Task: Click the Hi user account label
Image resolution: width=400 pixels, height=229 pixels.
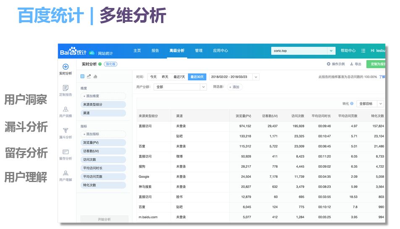Action: pos(378,50)
